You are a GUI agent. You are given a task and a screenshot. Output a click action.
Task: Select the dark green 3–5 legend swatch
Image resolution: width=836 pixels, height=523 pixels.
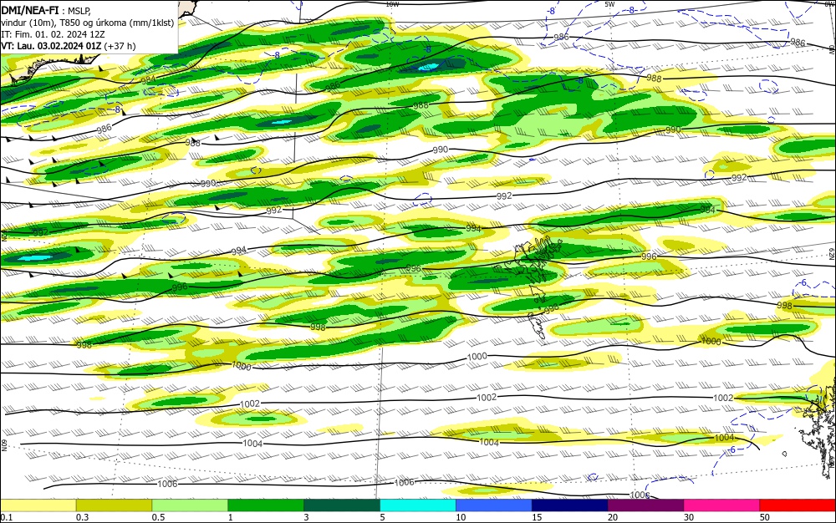342,505
